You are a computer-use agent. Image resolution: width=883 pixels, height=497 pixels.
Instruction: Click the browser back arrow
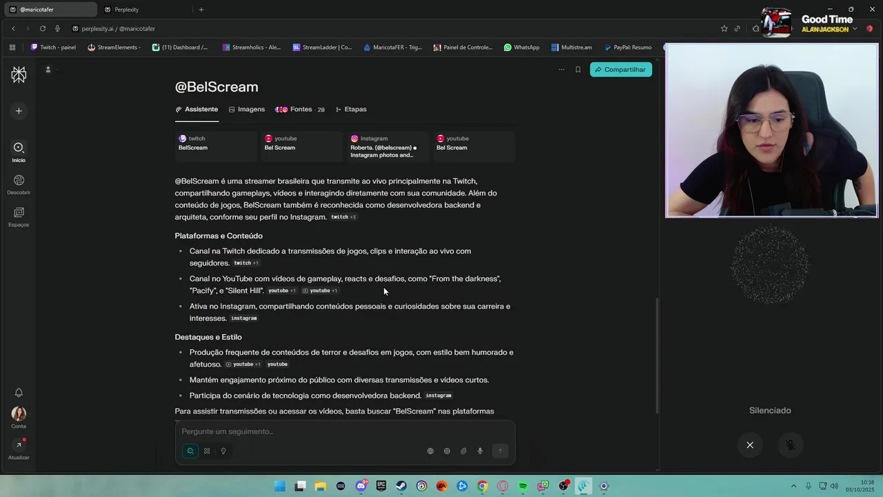point(13,29)
